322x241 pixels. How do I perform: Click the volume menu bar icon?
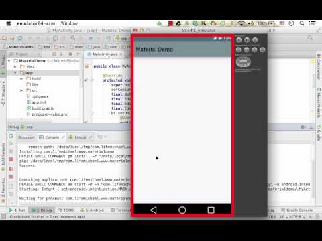251,23
